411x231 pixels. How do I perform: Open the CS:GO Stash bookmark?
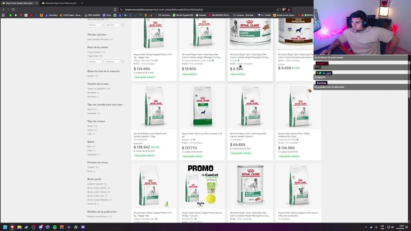(71, 15)
